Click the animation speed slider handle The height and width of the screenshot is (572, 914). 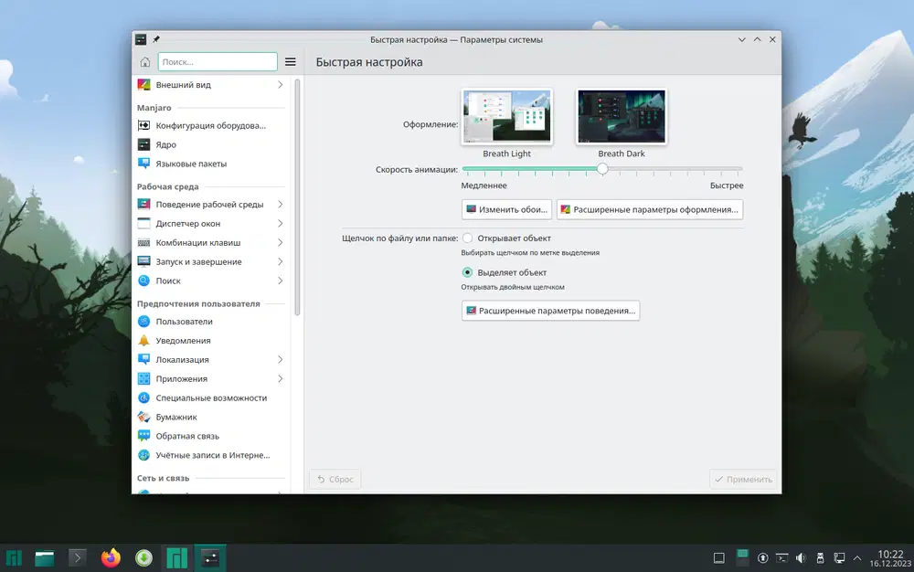(602, 169)
